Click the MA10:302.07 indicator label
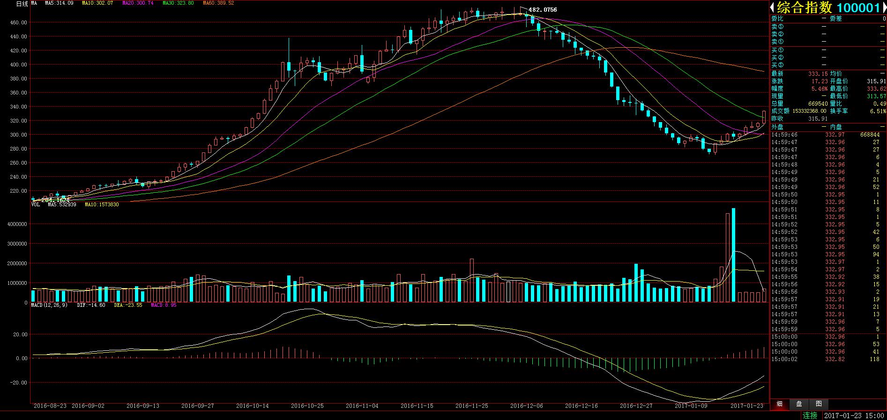Screen dimensions: 887x420 (97, 3)
